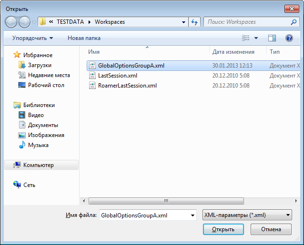Click the Библиотеки library icon
Screen dimensions: 304x245
[x=17, y=105]
